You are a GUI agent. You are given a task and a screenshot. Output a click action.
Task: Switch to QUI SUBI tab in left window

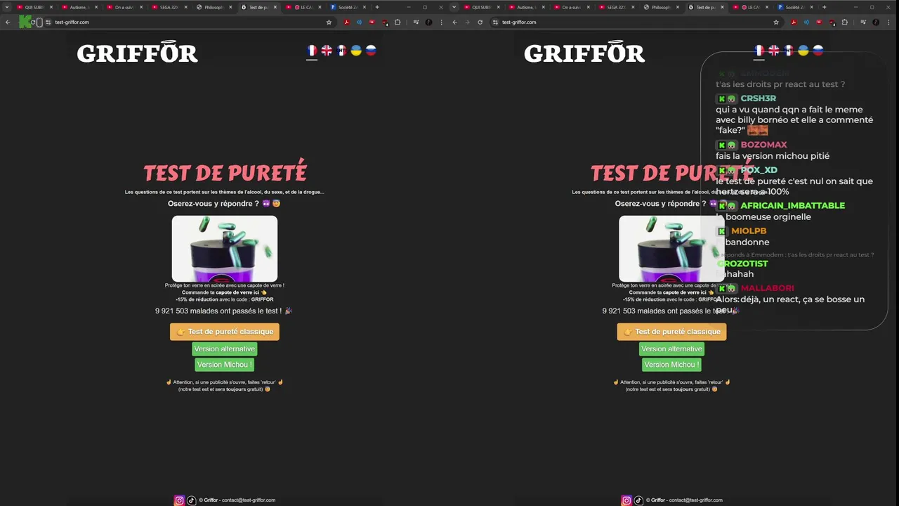[x=34, y=7]
